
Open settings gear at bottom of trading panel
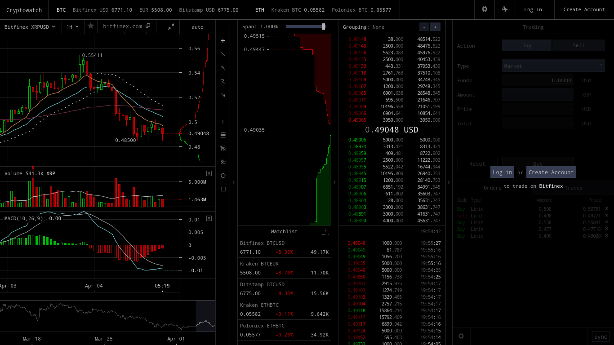461,336
